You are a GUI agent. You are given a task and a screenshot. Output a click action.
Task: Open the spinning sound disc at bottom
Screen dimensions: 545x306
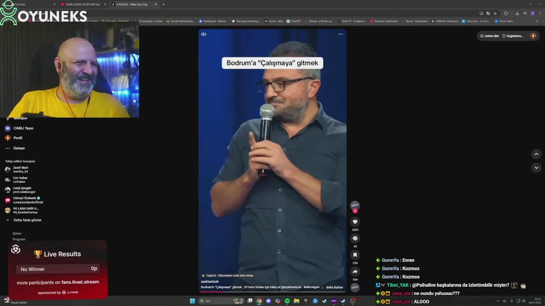point(355,288)
